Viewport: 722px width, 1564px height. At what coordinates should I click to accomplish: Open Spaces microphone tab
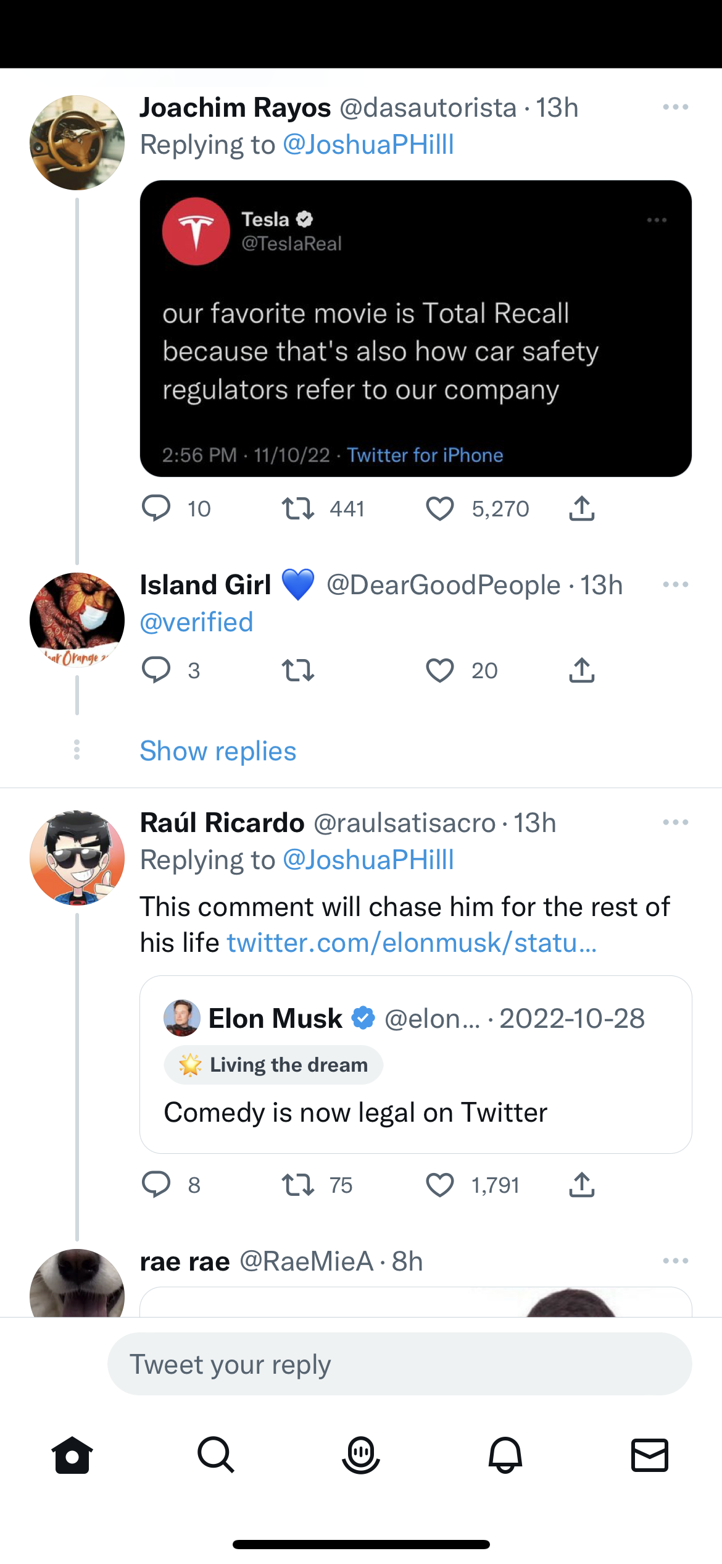click(361, 1455)
